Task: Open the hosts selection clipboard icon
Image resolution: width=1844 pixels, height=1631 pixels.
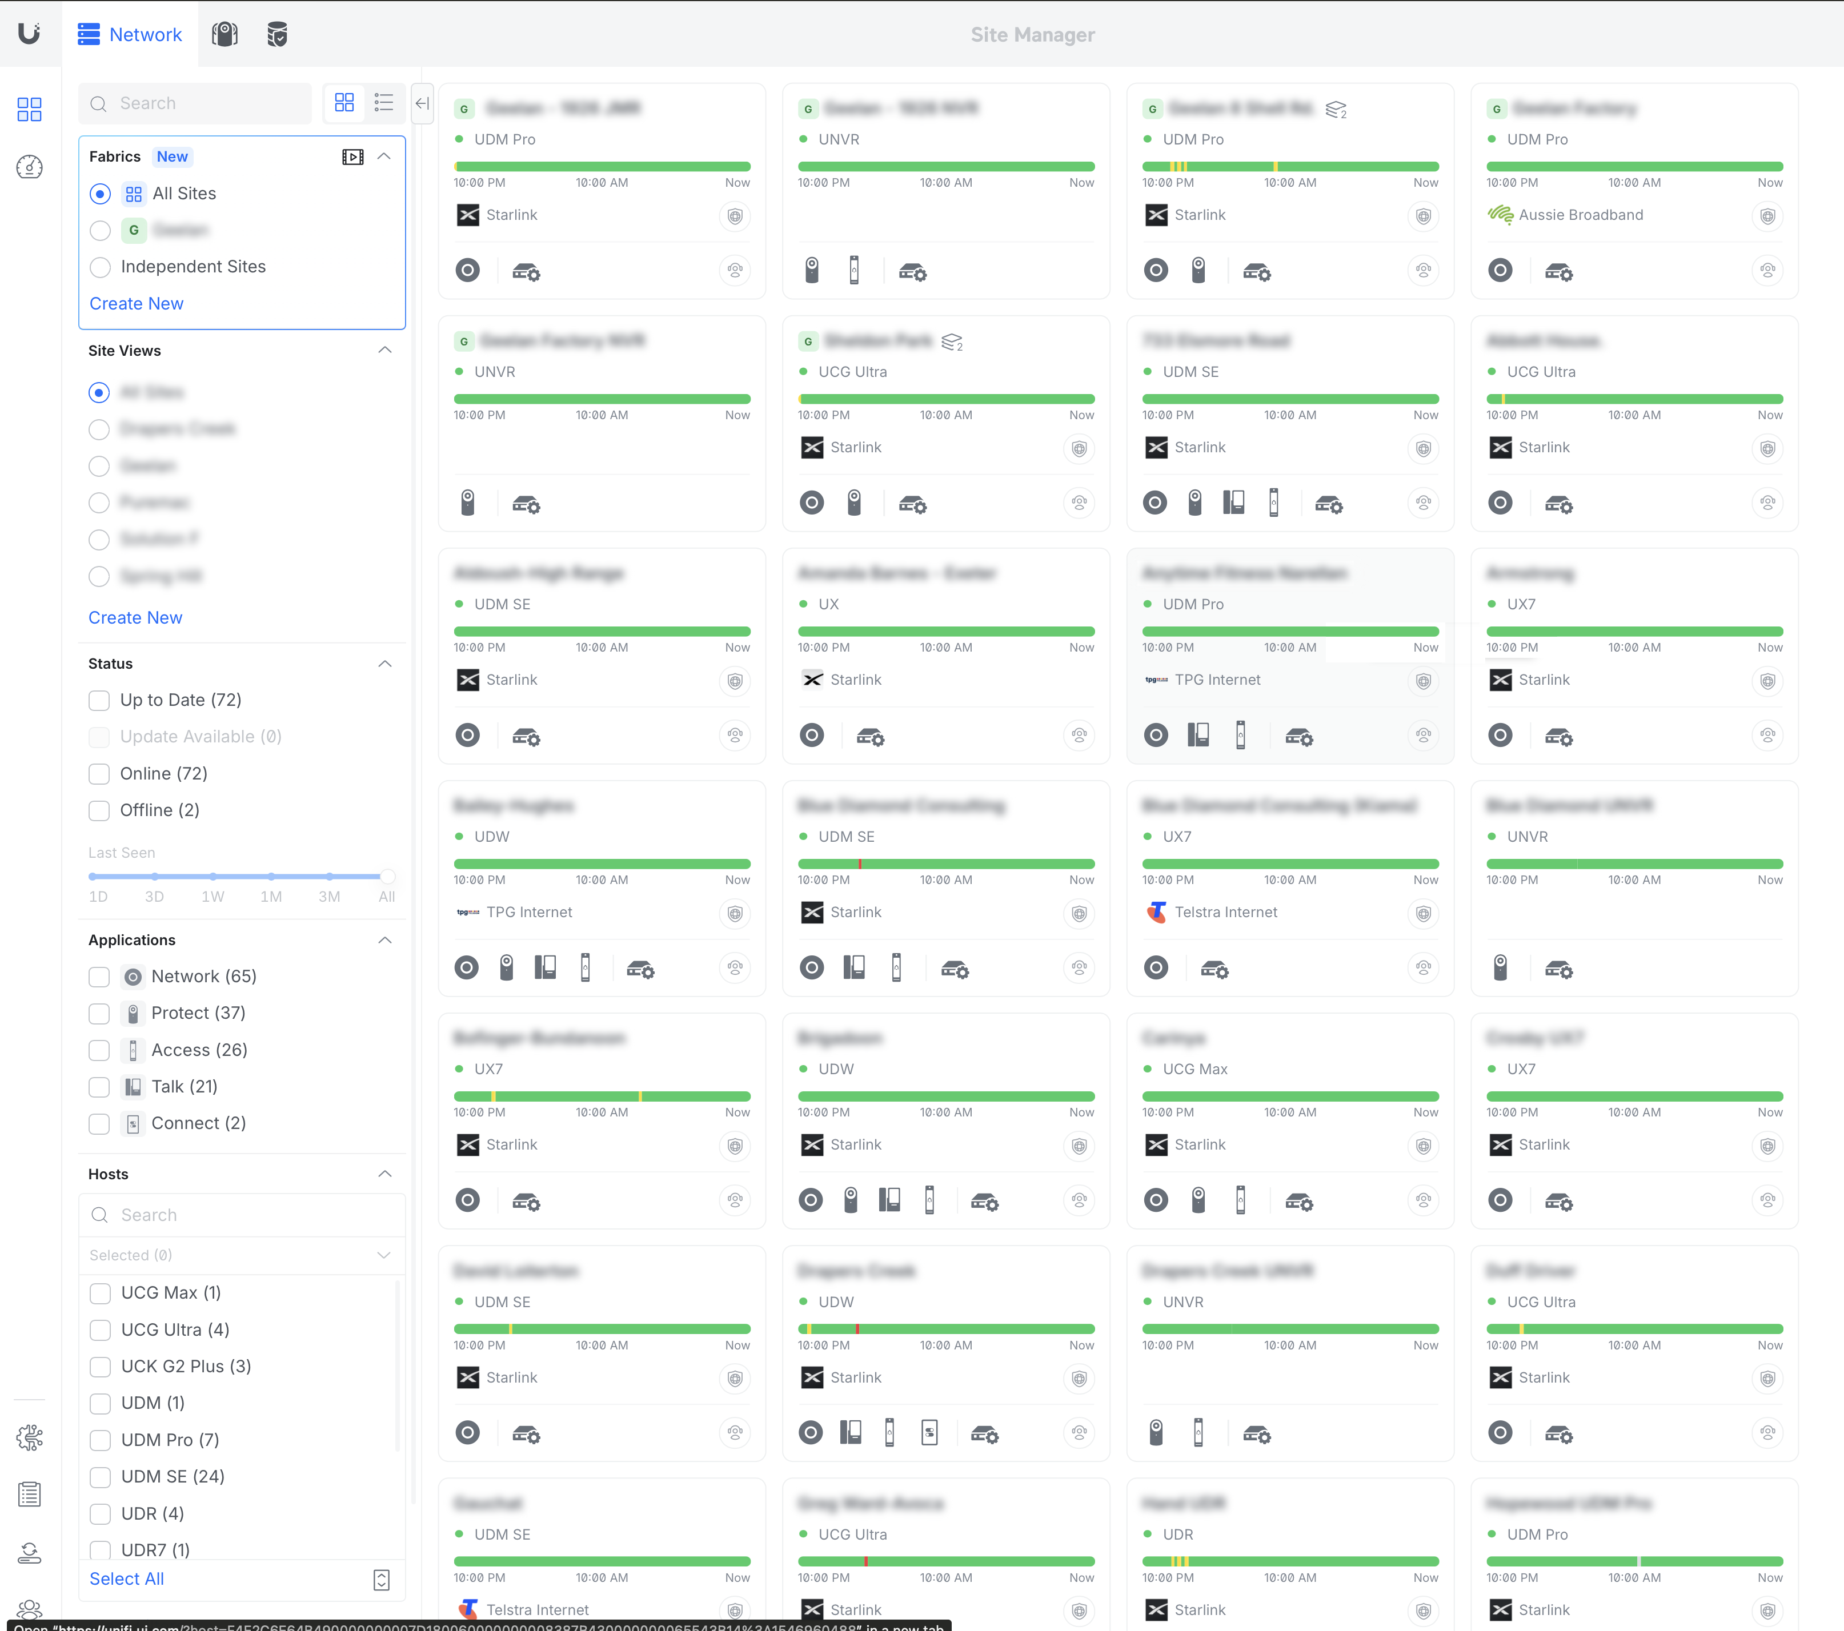Action: [382, 1580]
